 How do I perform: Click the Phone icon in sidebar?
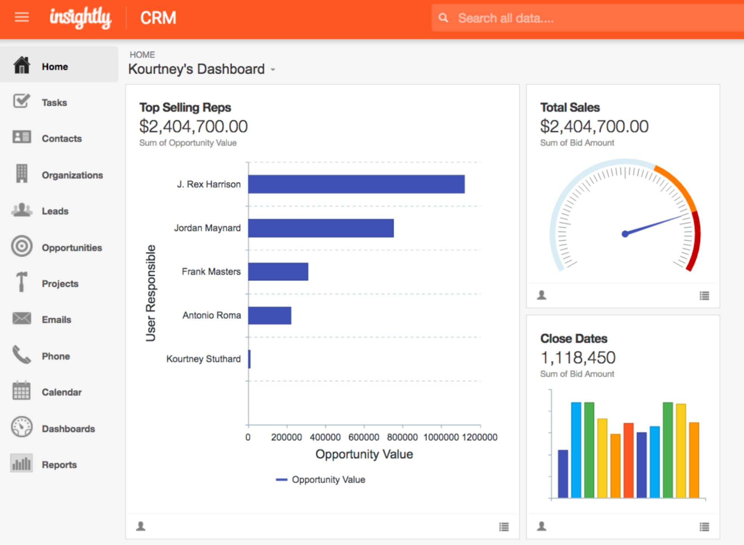click(22, 355)
